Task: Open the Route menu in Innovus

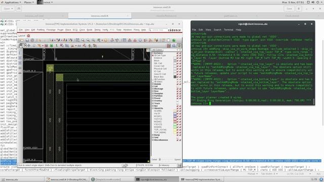Action: [x=90, y=30]
